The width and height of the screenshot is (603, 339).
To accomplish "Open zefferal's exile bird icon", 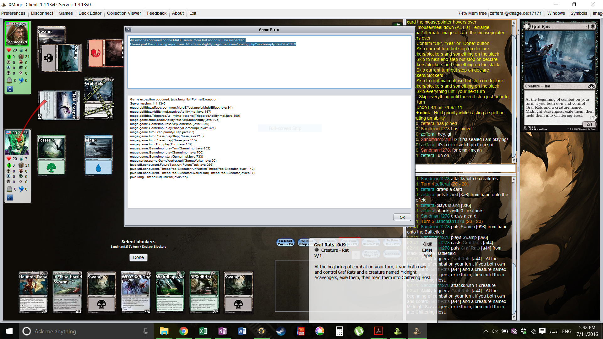I will [21, 189].
